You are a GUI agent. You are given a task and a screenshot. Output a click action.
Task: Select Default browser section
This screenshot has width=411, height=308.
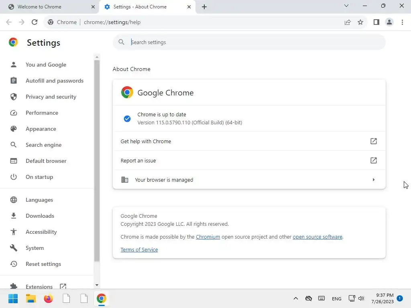coord(46,161)
